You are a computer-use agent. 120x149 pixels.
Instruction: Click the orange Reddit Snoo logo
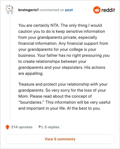point(97,10)
